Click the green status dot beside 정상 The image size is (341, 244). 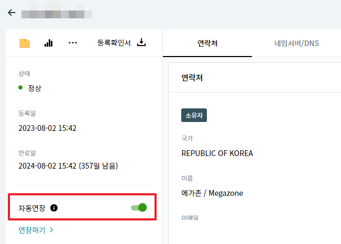coord(20,88)
